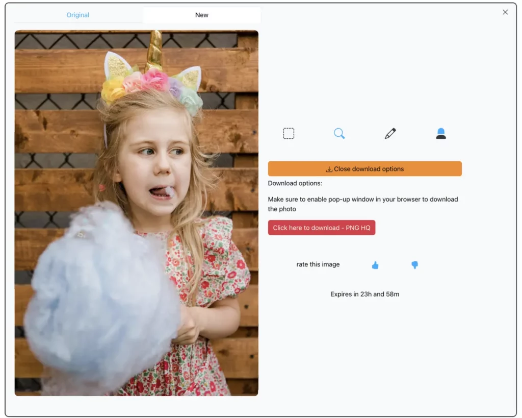Select the rate this image label

tap(318, 264)
